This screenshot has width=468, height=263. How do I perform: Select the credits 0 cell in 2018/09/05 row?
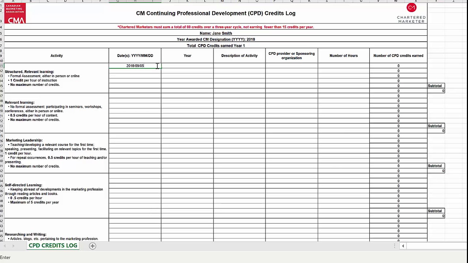click(x=398, y=66)
